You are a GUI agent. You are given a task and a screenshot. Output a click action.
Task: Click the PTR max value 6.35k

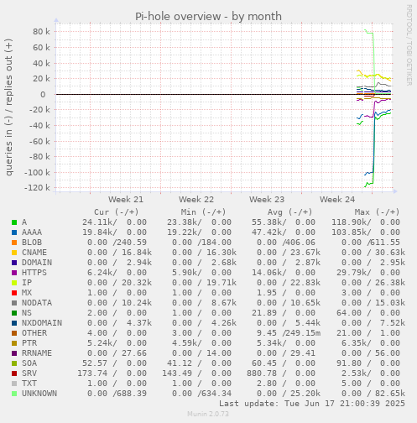[x=355, y=343]
